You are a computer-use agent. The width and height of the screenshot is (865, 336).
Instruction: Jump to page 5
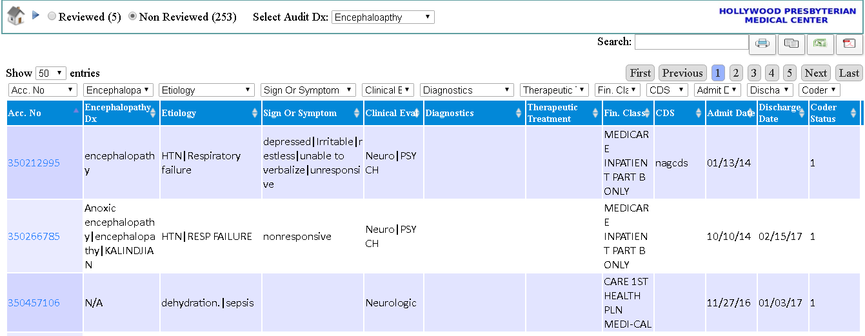pos(790,73)
